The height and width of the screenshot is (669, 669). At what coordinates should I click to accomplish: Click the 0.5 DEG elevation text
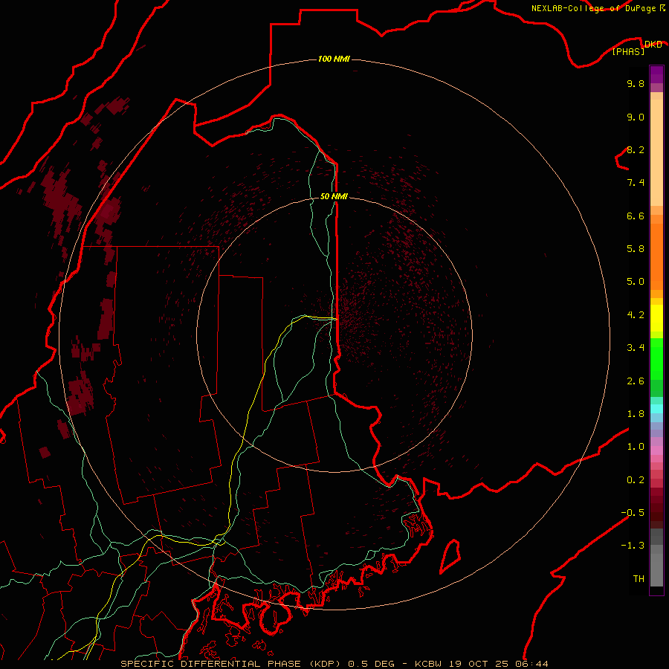tap(370, 664)
